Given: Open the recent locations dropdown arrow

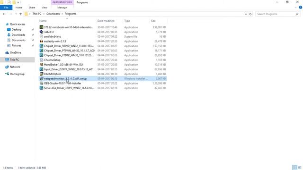Looking at the screenshot, I should 16,14.
